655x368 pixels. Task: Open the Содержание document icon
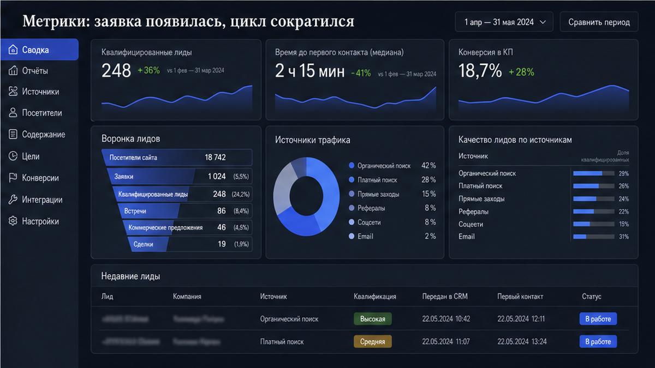coord(13,134)
